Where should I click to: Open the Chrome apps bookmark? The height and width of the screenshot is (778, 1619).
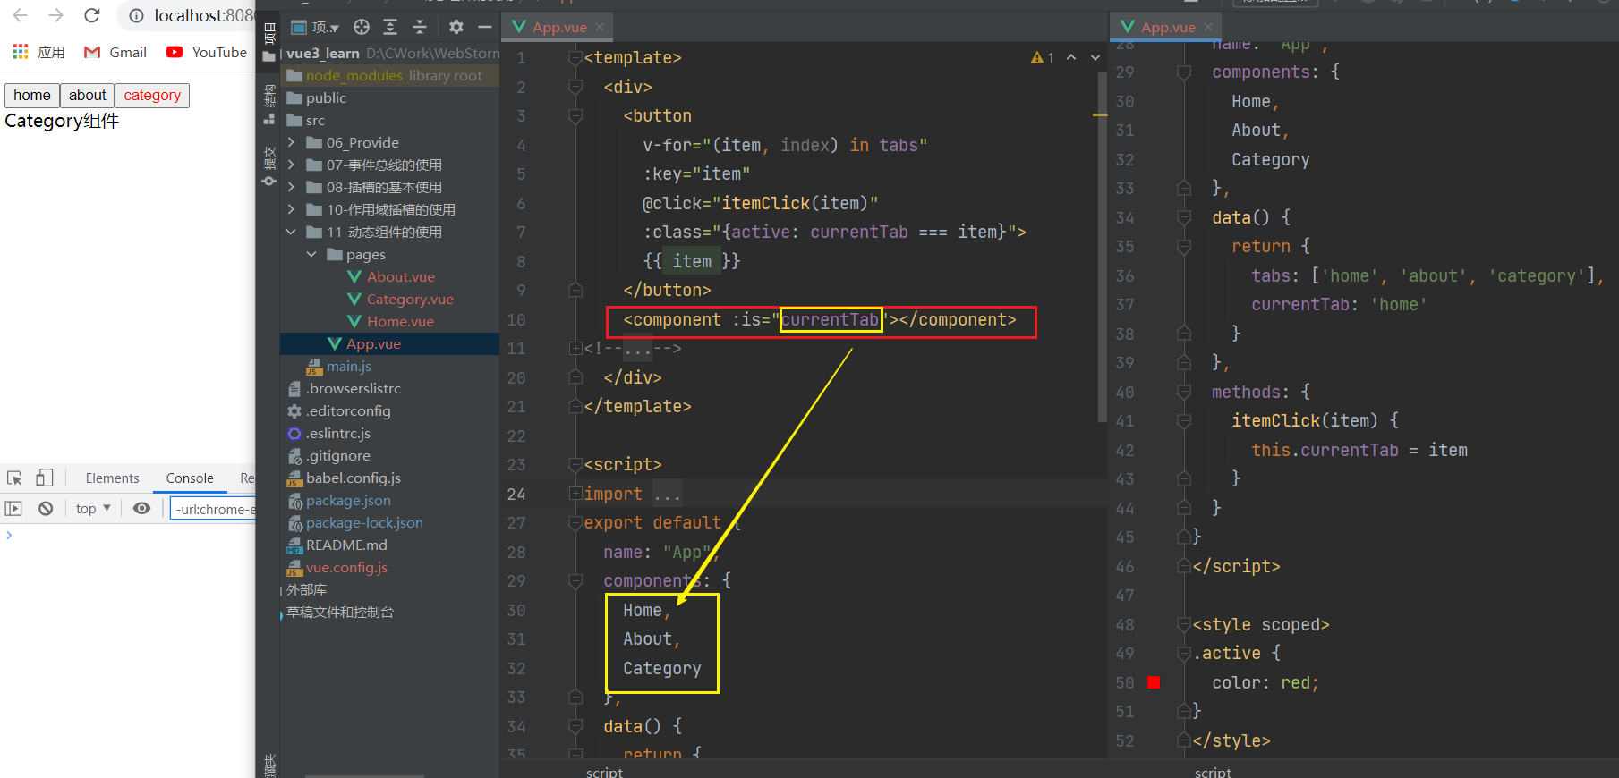click(x=38, y=52)
